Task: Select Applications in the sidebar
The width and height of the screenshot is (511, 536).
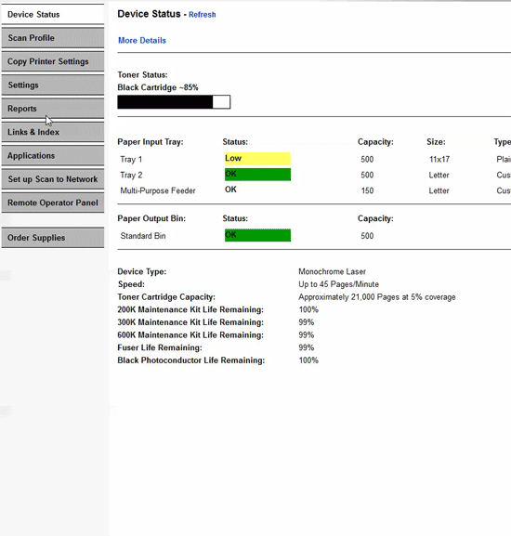Action: tap(53, 156)
